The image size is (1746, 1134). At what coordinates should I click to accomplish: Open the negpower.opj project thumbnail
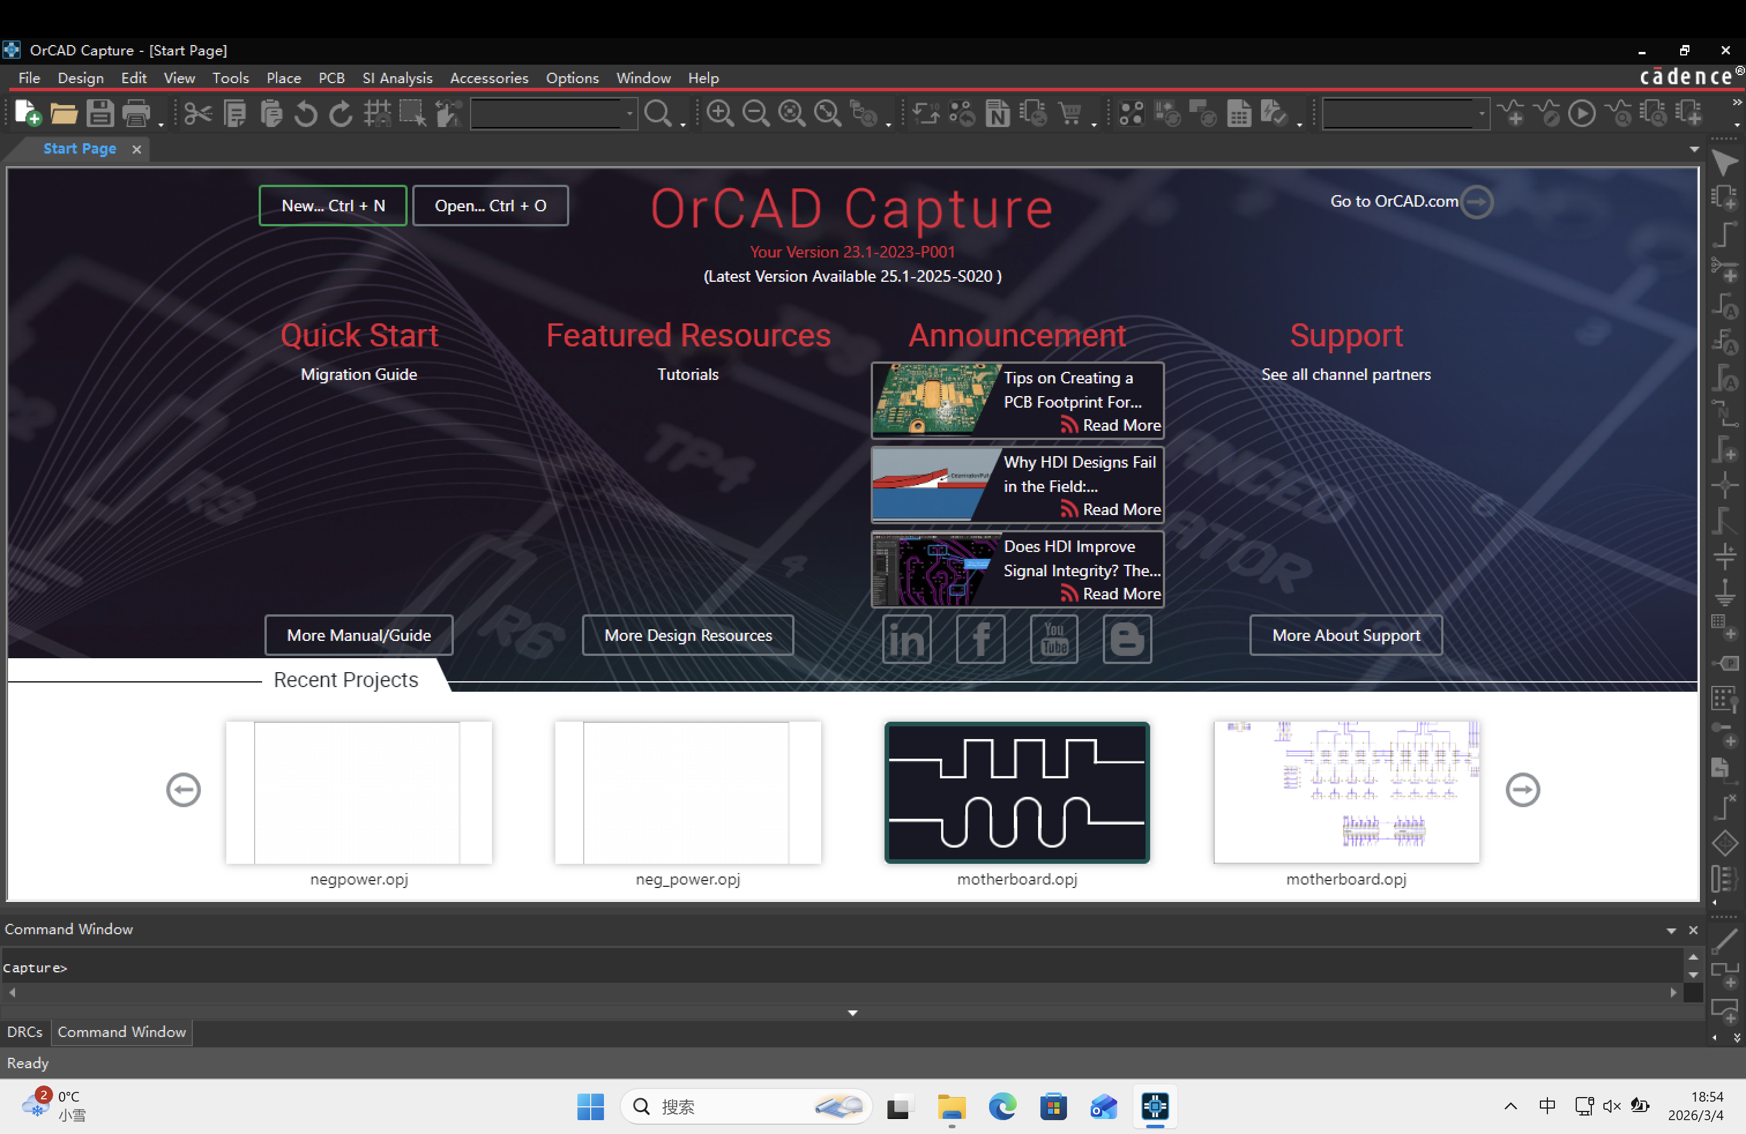pos(359,792)
